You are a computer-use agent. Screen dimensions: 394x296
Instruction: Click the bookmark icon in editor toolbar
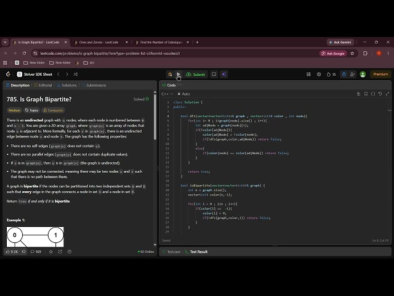click(x=366, y=94)
